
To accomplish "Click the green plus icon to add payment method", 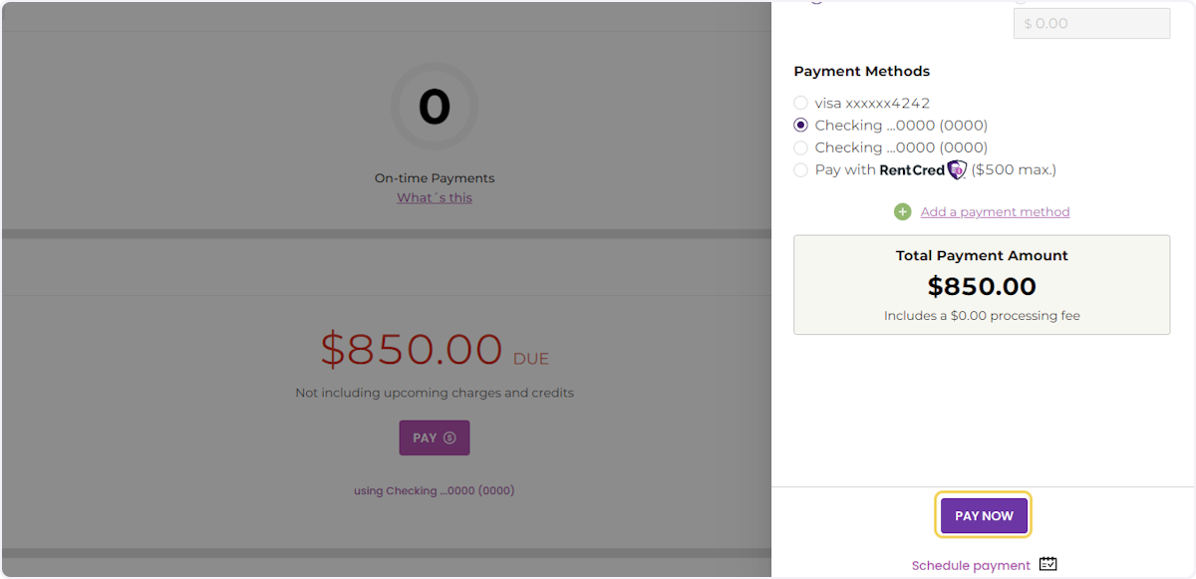I will (903, 211).
